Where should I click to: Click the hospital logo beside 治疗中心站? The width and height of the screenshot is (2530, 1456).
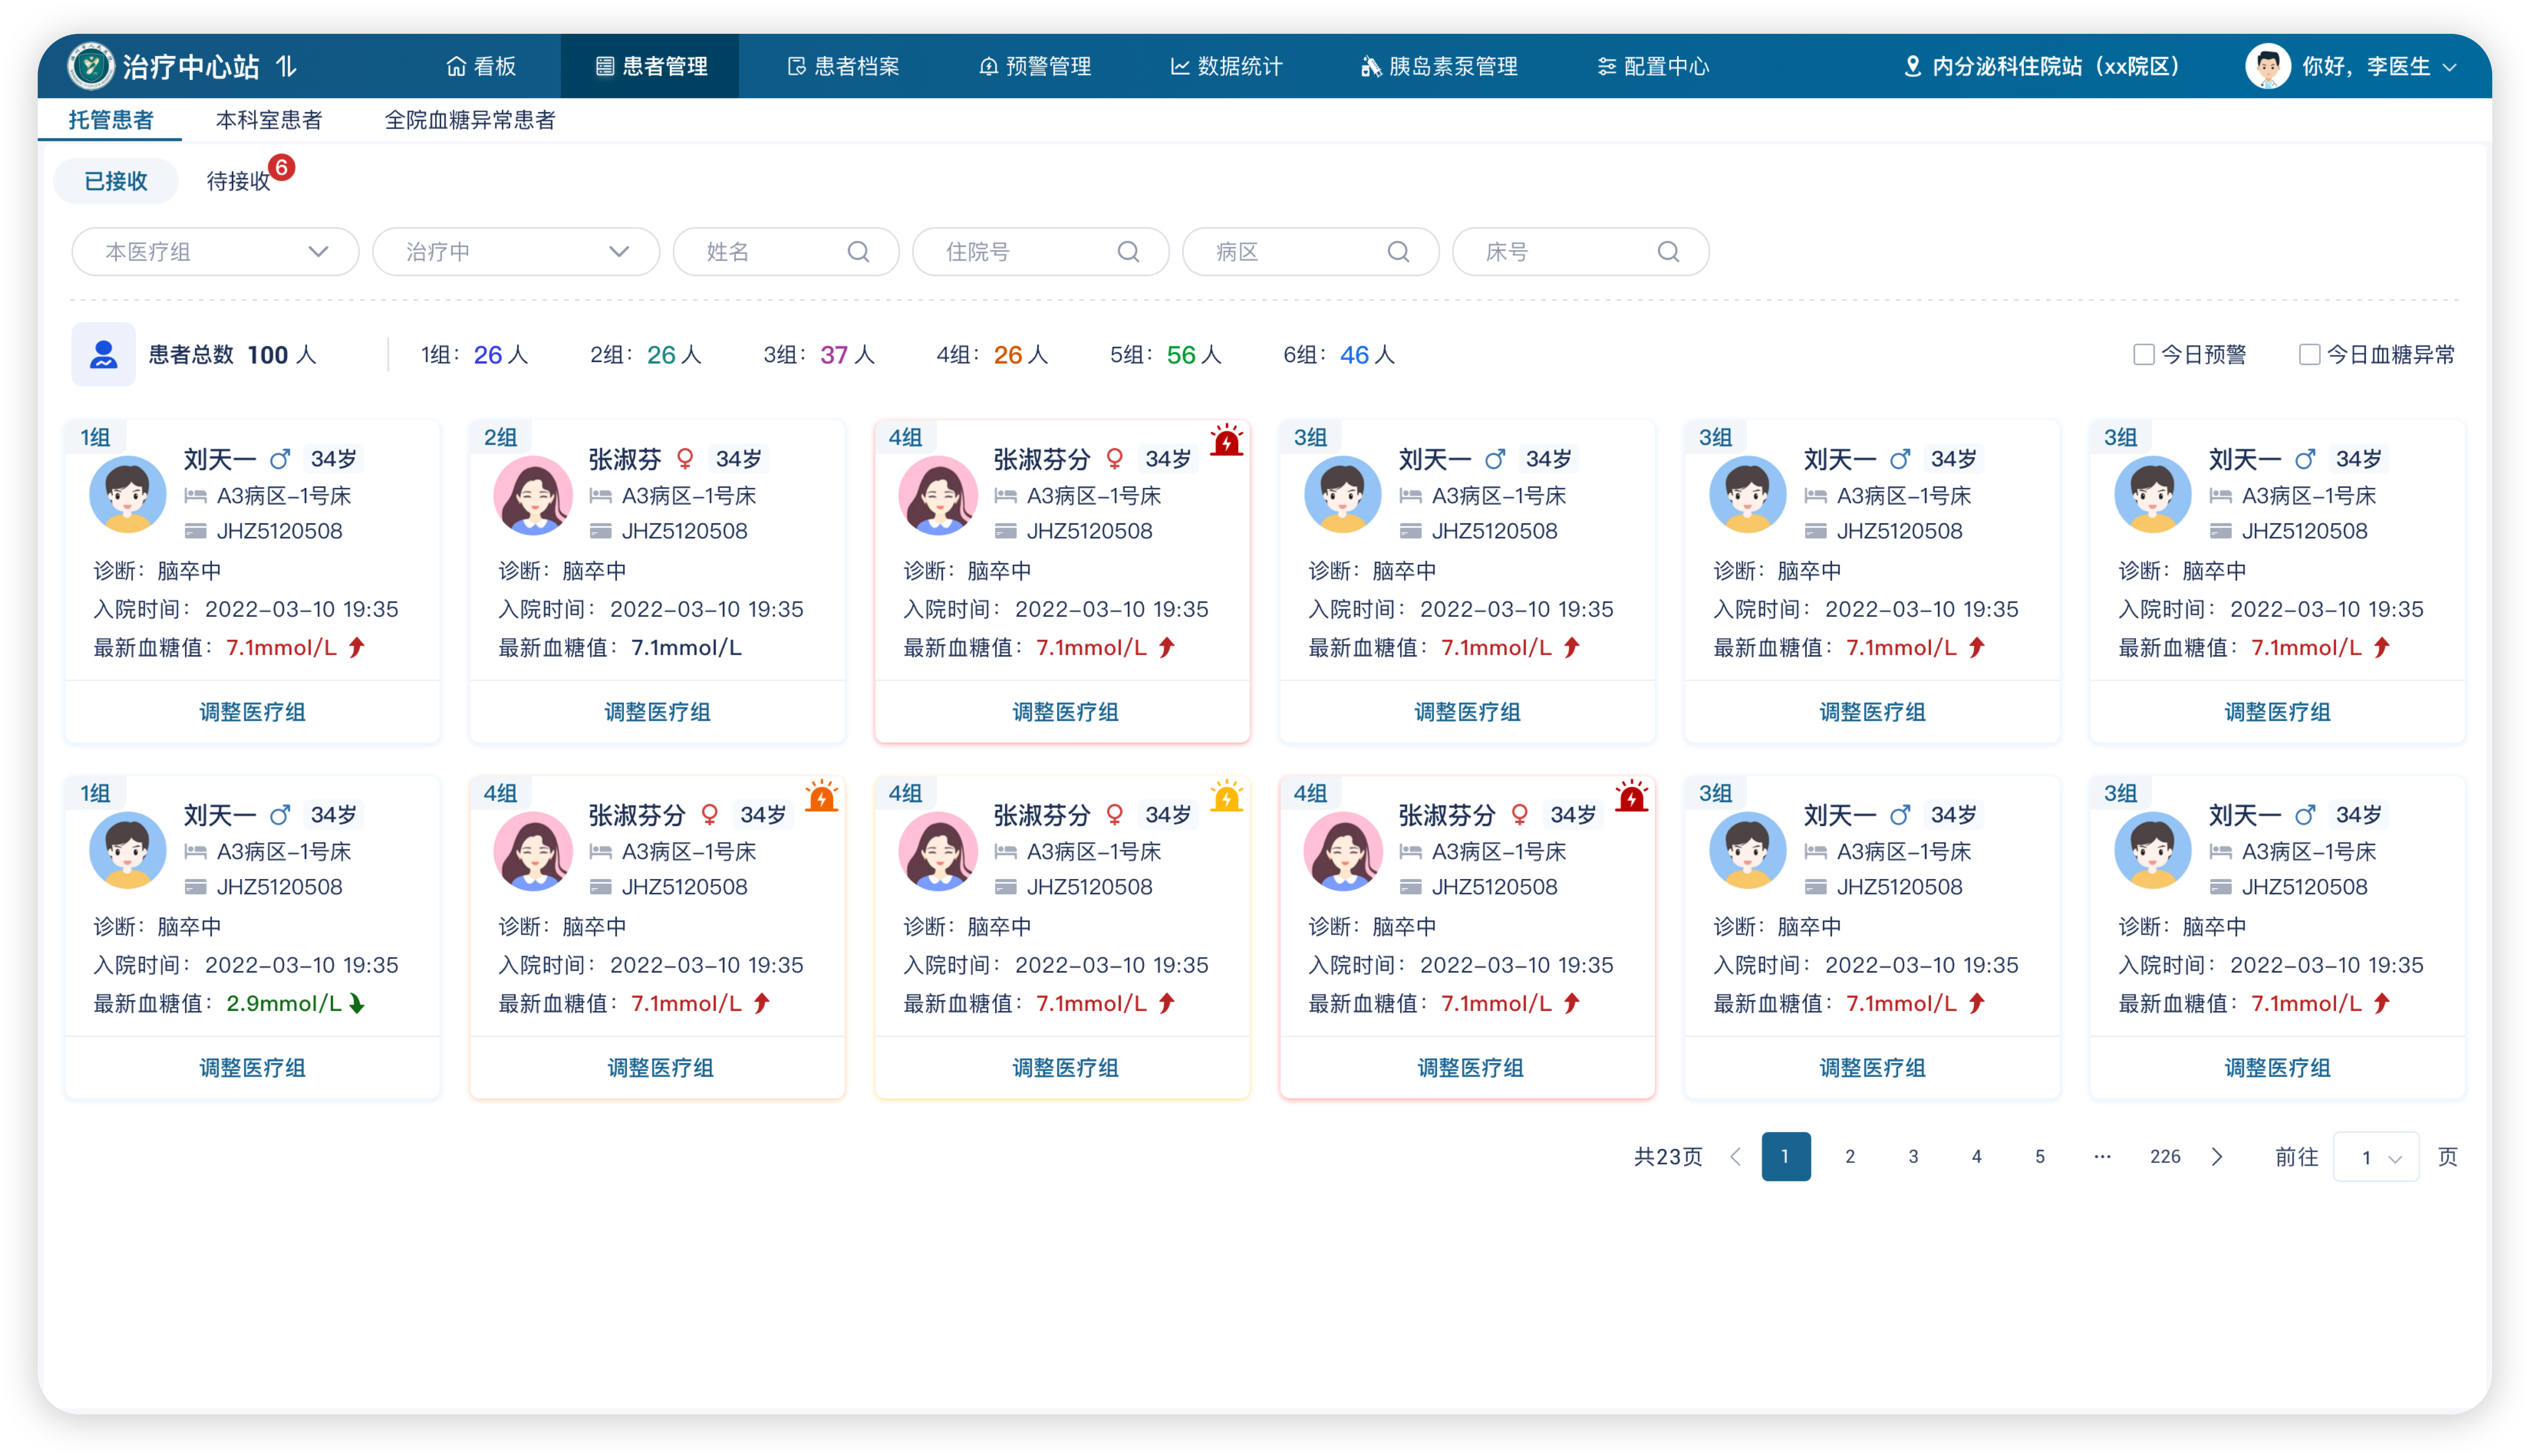[x=91, y=66]
